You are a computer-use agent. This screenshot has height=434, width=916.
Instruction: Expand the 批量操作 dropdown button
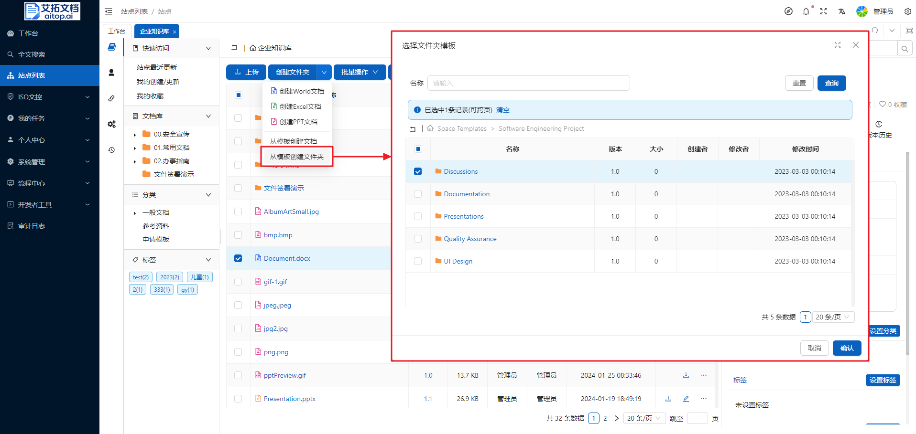tap(360, 72)
